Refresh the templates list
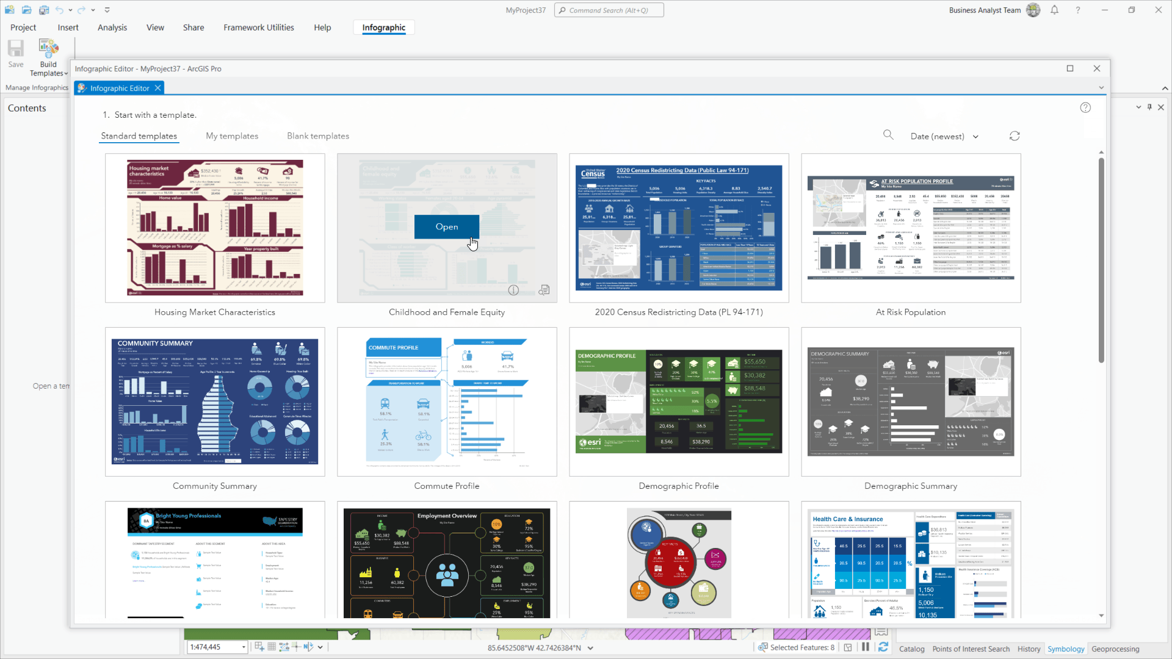Viewport: 1172px width, 659px height. click(x=1015, y=135)
